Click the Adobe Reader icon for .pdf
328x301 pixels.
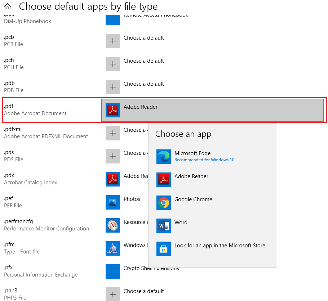113,110
